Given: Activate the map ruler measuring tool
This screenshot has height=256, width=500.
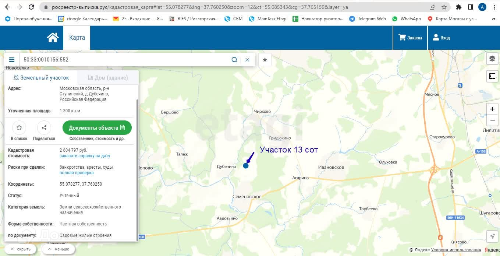Looking at the screenshot, I should [492, 76].
